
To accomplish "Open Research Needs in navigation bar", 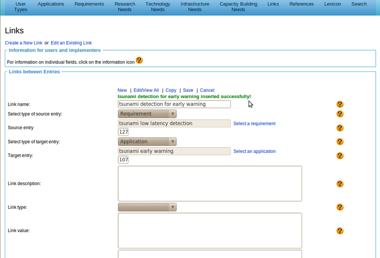I will tap(125, 7).
